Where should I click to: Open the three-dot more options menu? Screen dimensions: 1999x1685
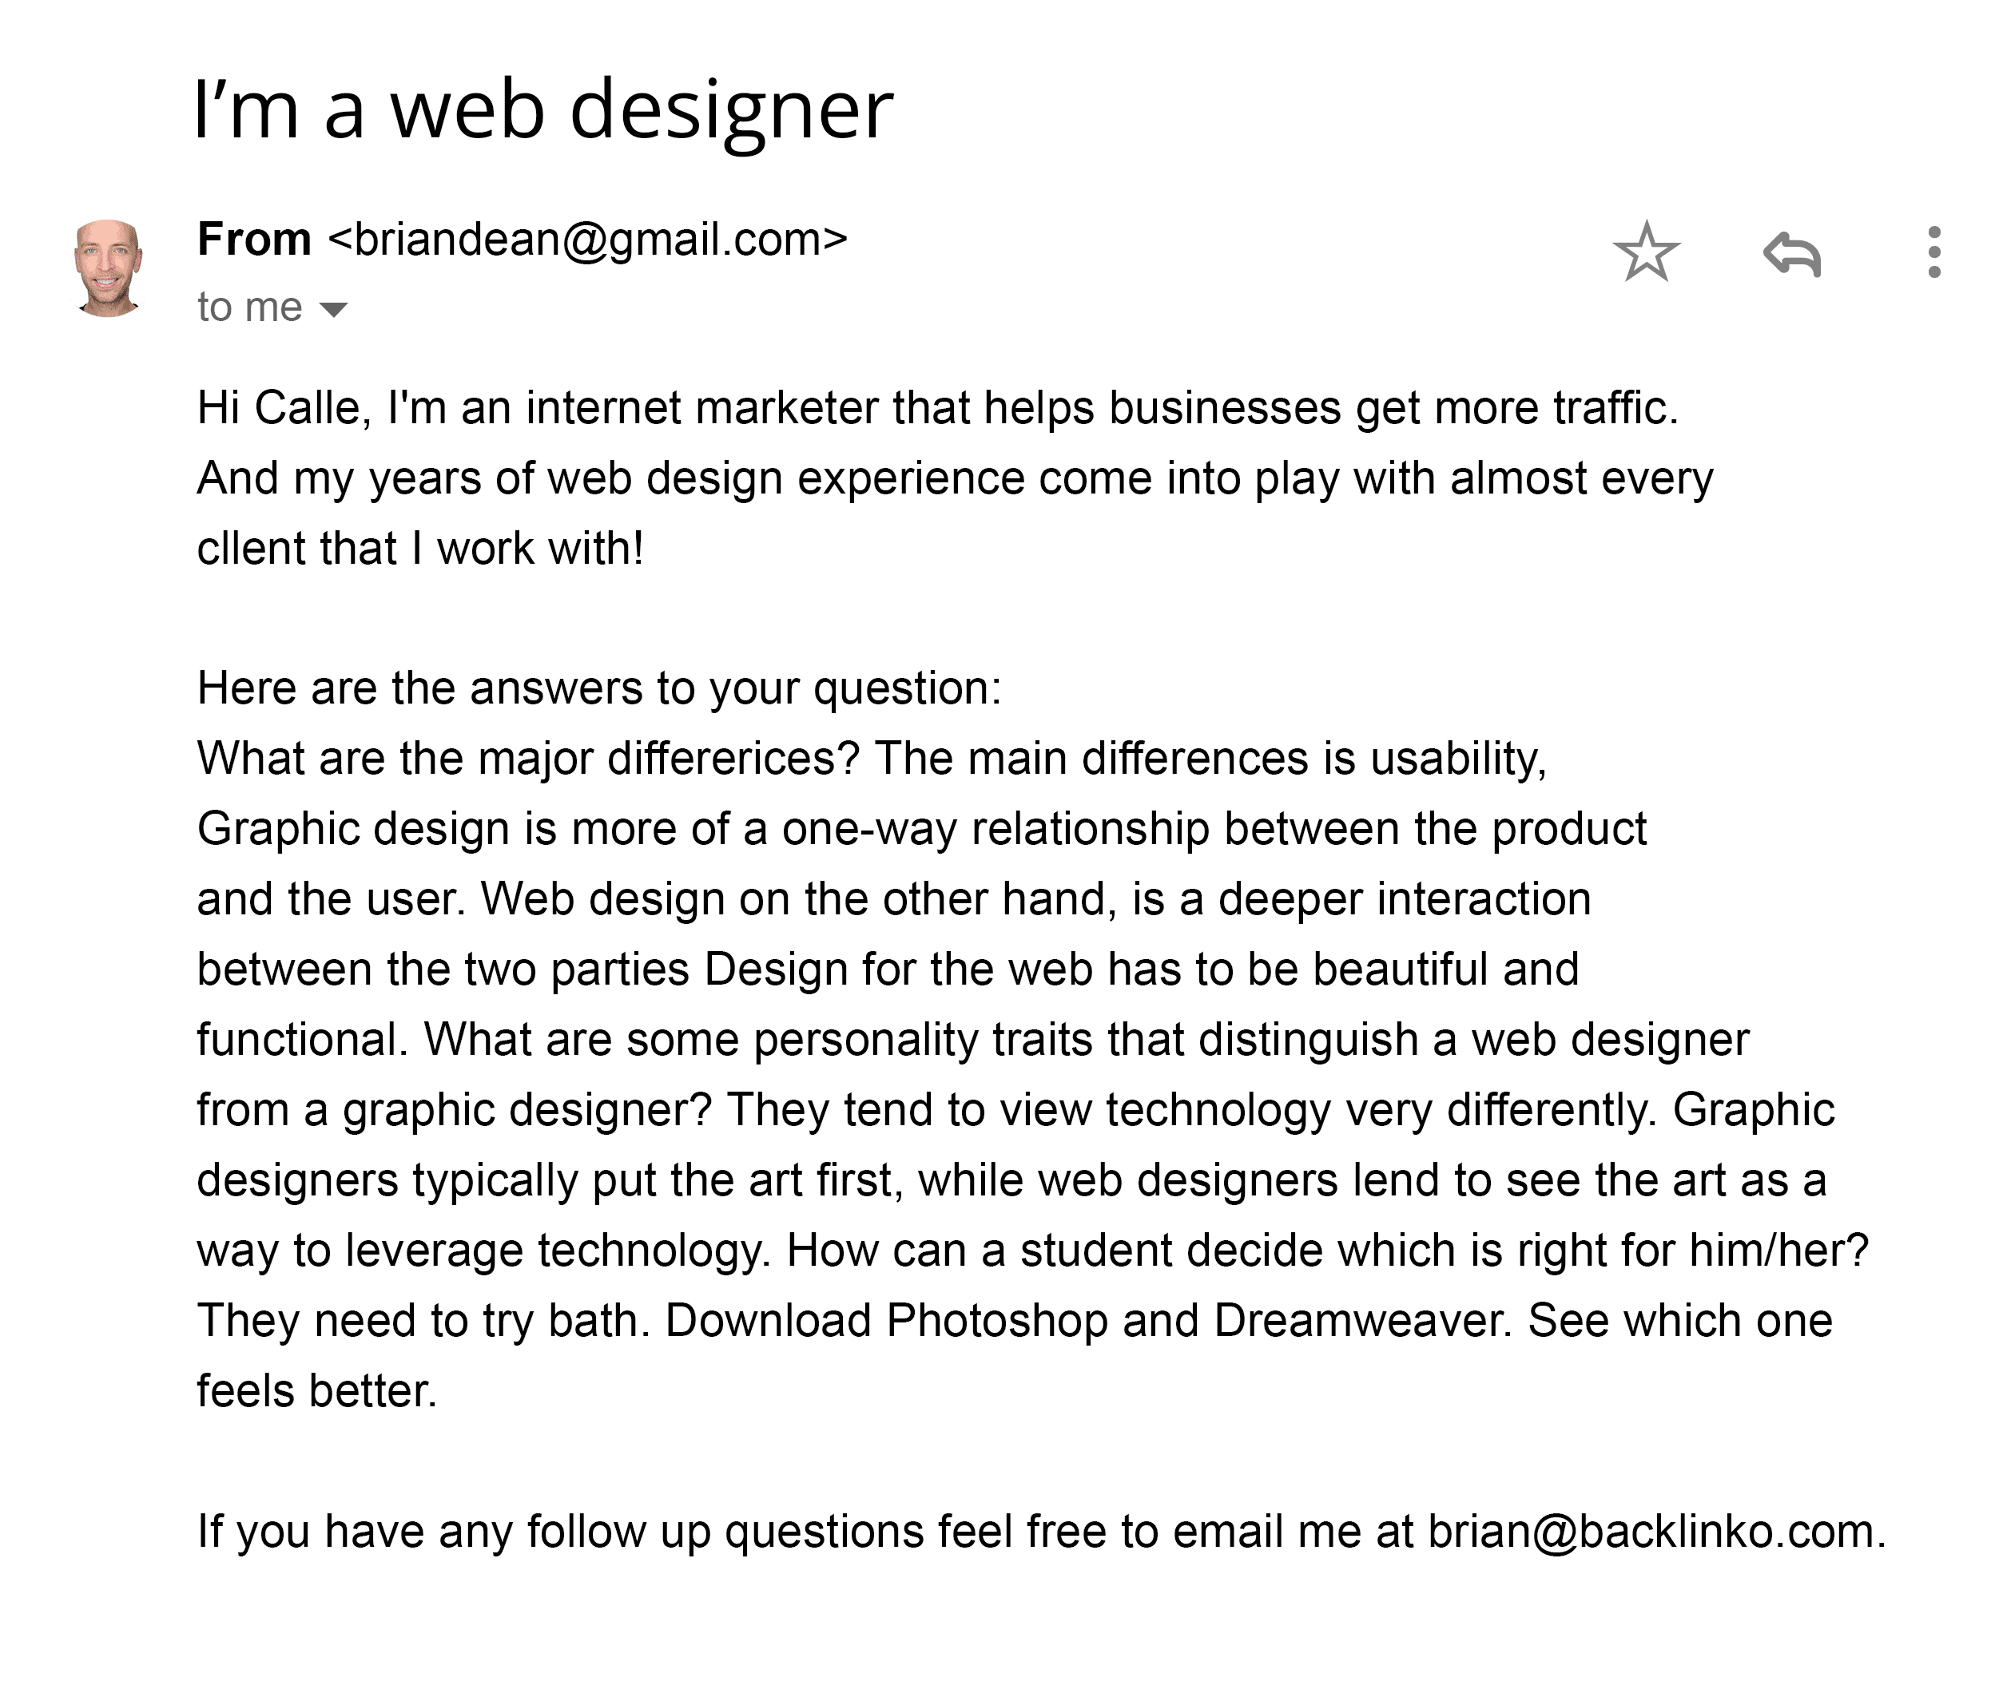1934,252
